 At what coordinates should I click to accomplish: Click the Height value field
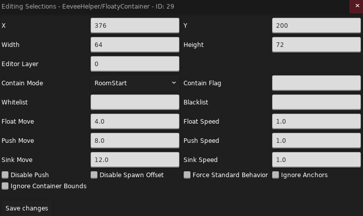tap(316, 44)
